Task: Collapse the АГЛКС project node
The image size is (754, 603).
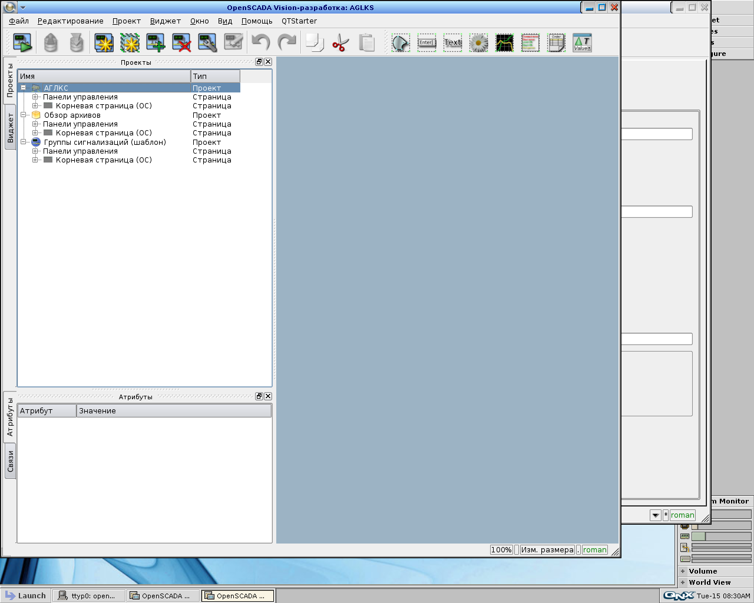Action: point(24,88)
